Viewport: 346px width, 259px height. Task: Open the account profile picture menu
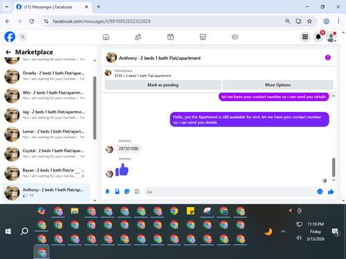[331, 37]
